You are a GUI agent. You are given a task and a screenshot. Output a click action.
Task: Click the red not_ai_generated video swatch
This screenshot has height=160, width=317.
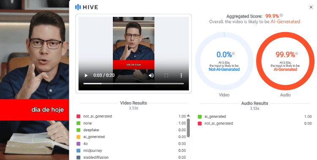pos(79,117)
